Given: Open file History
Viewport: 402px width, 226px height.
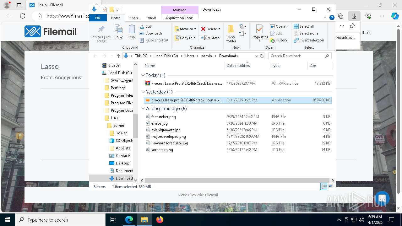Looking at the screenshot, I should (x=279, y=40).
